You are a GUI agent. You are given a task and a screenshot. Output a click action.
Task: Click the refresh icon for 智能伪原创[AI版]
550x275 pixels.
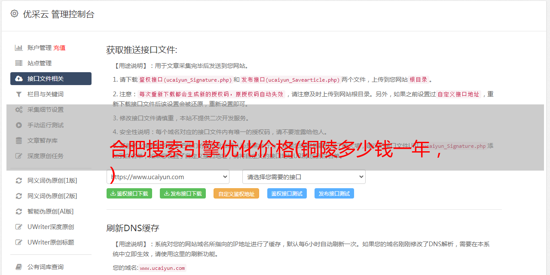(x=19, y=211)
